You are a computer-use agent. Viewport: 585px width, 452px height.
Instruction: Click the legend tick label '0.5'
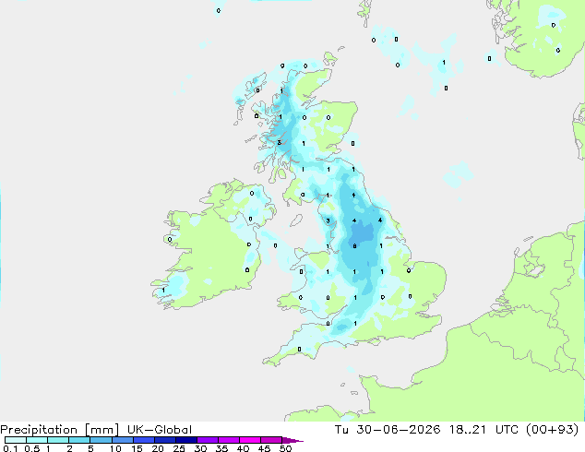click(x=32, y=448)
